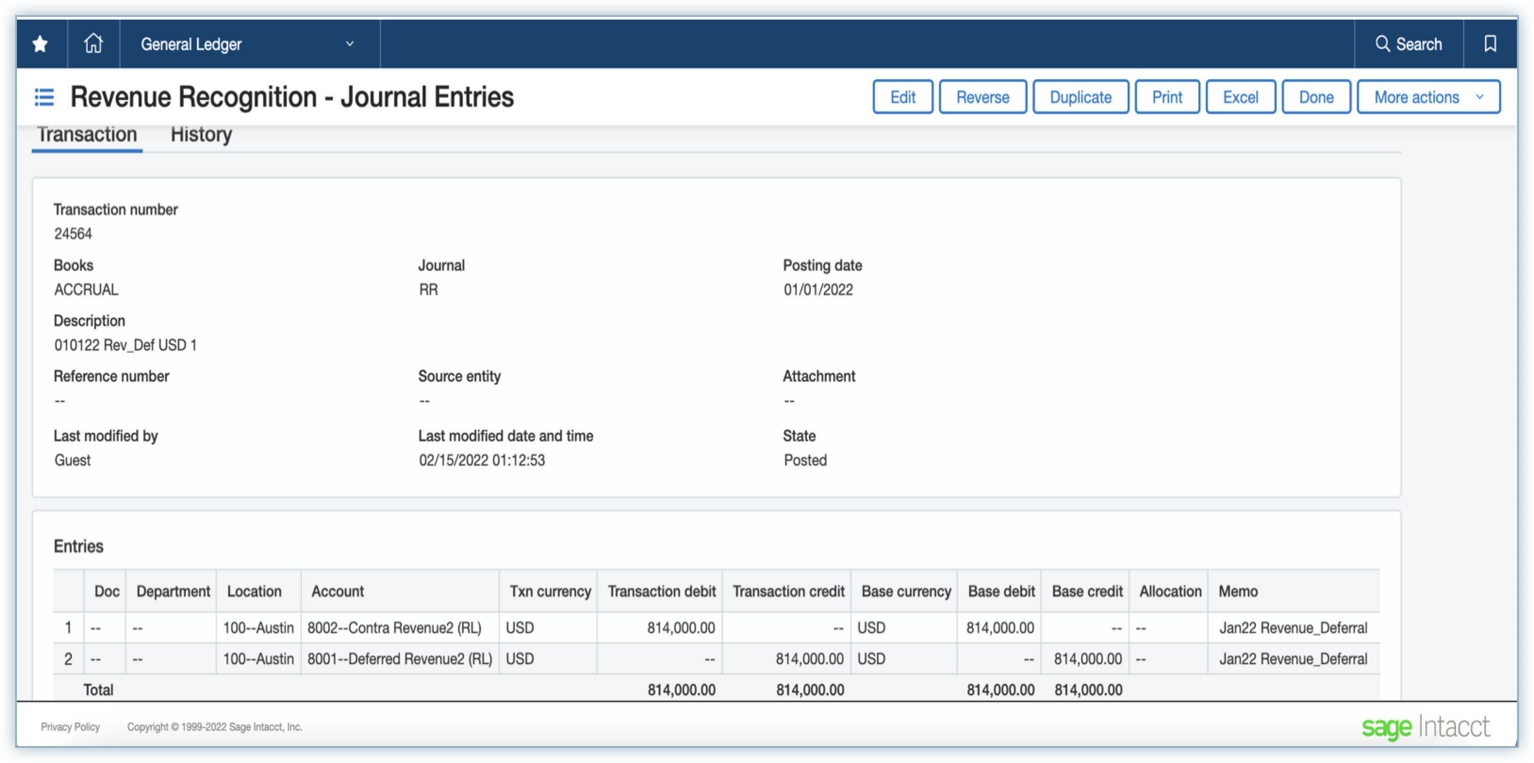The image size is (1534, 763).
Task: Click the Sage Intacct logo
Action: click(x=1425, y=727)
